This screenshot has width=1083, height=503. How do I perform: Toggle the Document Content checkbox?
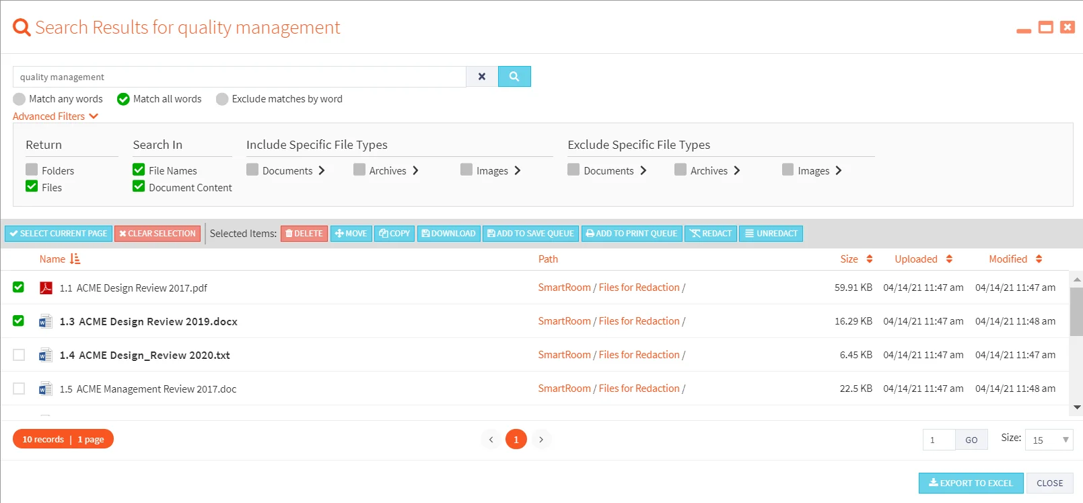coord(139,187)
